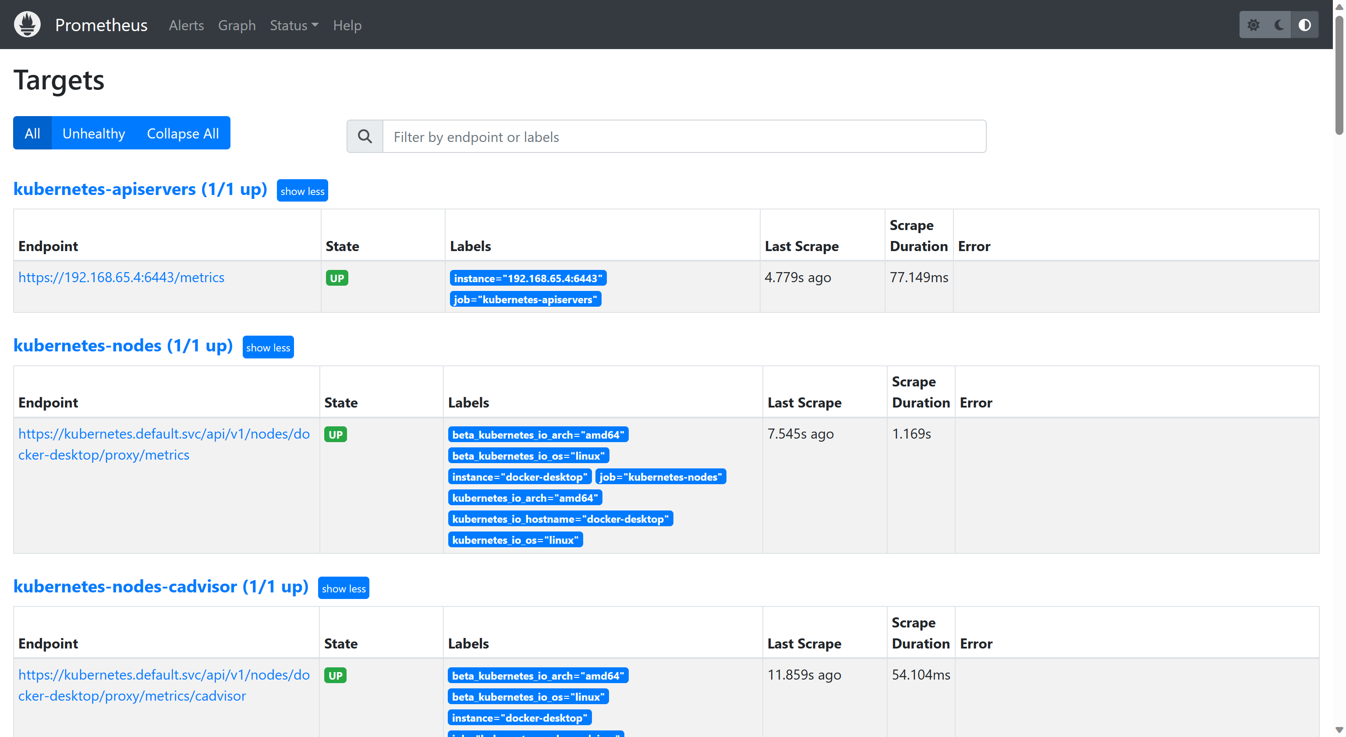Click the kubernetes_io_arch="amd64" label in kubernetes-nodes
The width and height of the screenshot is (1346, 737).
click(x=525, y=498)
